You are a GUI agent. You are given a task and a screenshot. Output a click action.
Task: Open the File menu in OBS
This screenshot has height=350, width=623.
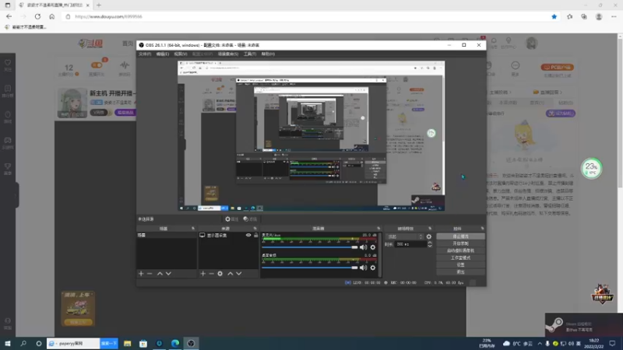(x=145, y=54)
